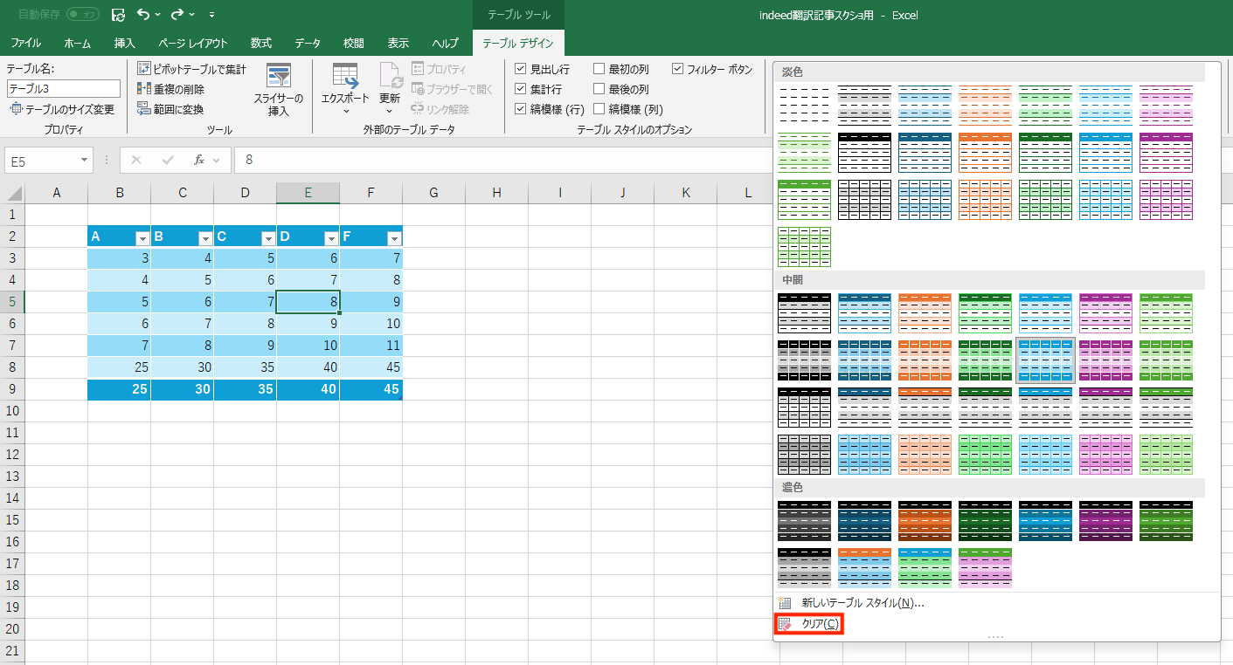Switch to the 数式 (Formulas) ribbon tab
This screenshot has height=665, width=1233.
260,43
